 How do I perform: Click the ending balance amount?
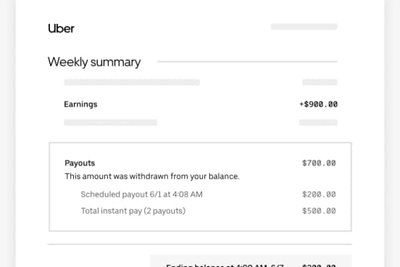coord(319,266)
